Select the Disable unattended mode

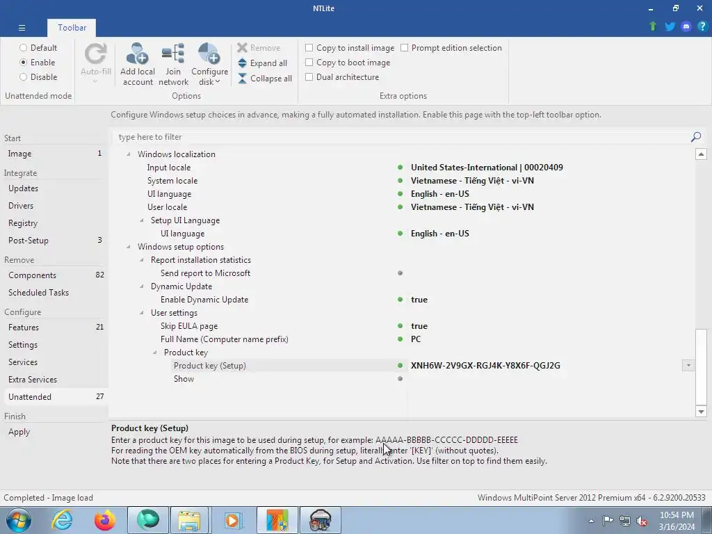point(38,76)
